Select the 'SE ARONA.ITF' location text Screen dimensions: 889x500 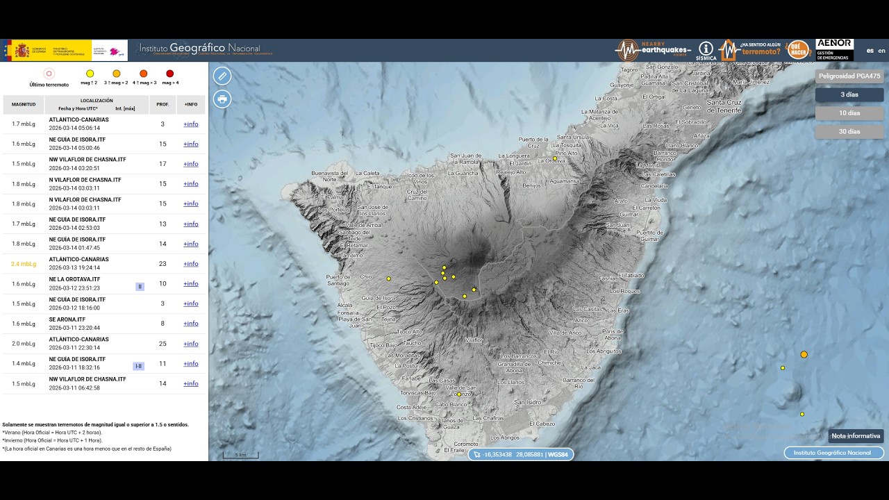click(x=67, y=319)
